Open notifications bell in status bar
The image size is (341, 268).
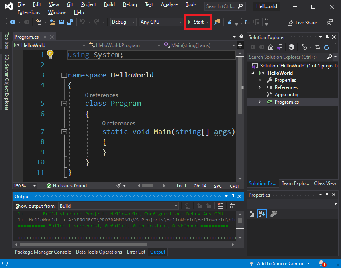pyautogui.click(x=321, y=264)
